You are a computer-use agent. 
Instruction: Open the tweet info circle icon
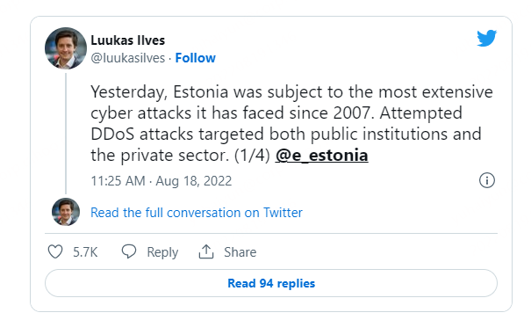click(486, 180)
